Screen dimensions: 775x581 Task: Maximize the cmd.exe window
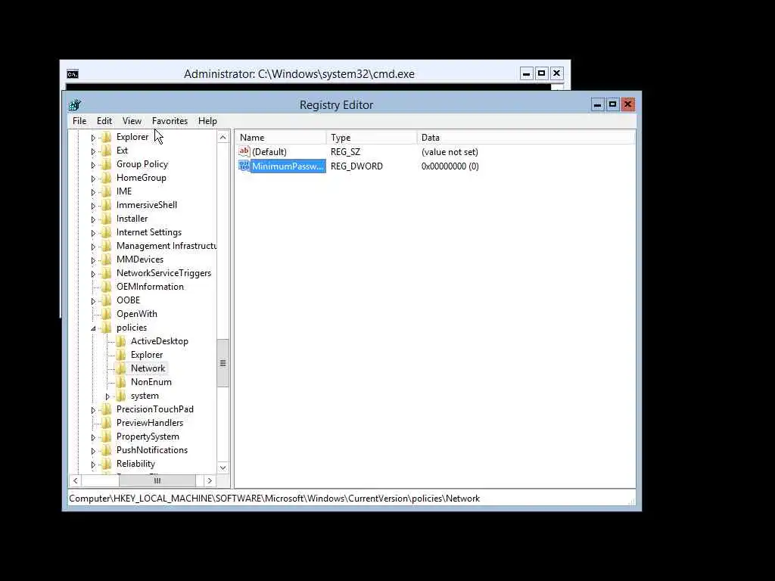(541, 74)
